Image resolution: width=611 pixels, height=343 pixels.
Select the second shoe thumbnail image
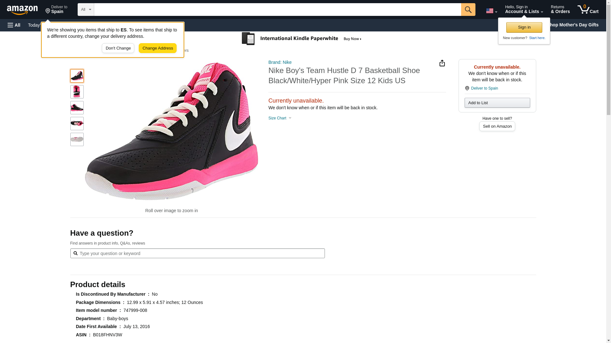pos(77,92)
